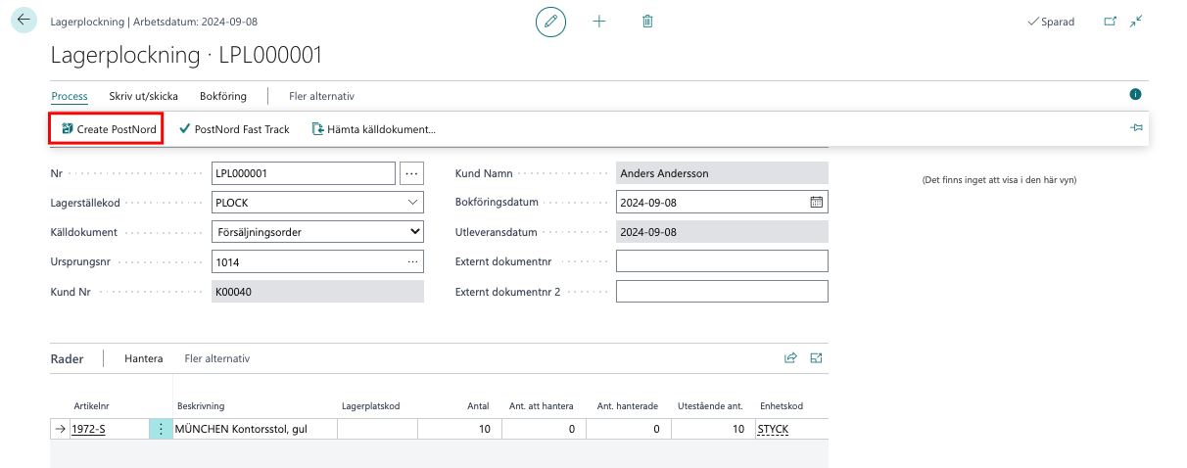Image resolution: width=1187 pixels, height=468 pixels.
Task: Click the green information icon
Action: pyautogui.click(x=1135, y=95)
